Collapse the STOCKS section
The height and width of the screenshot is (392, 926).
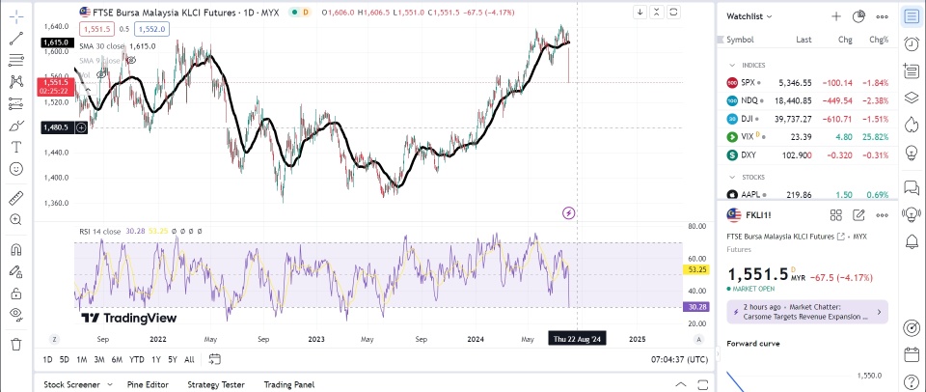click(732, 177)
